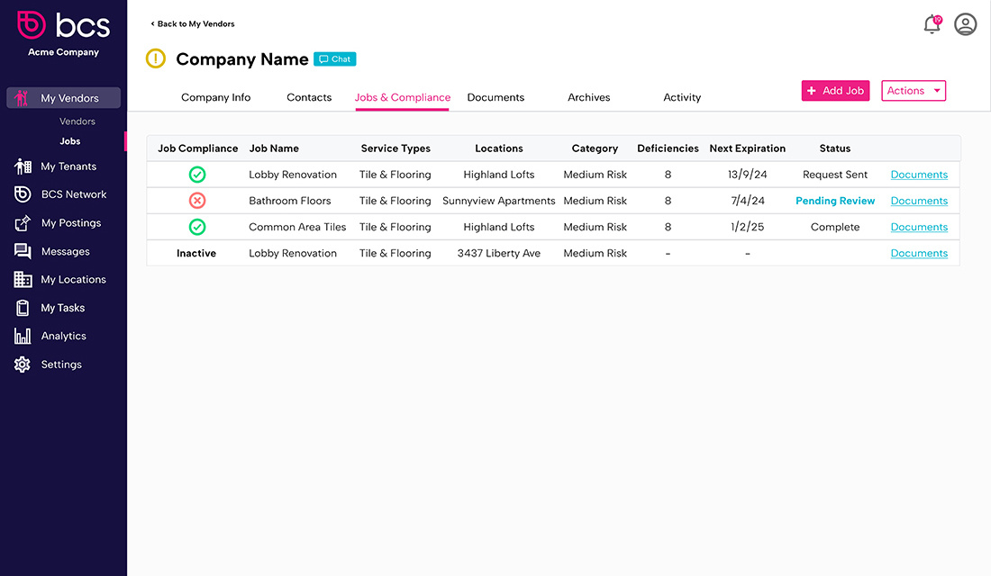The width and height of the screenshot is (991, 576).
Task: Click the BCS logo in sidebar
Action: tap(63, 25)
